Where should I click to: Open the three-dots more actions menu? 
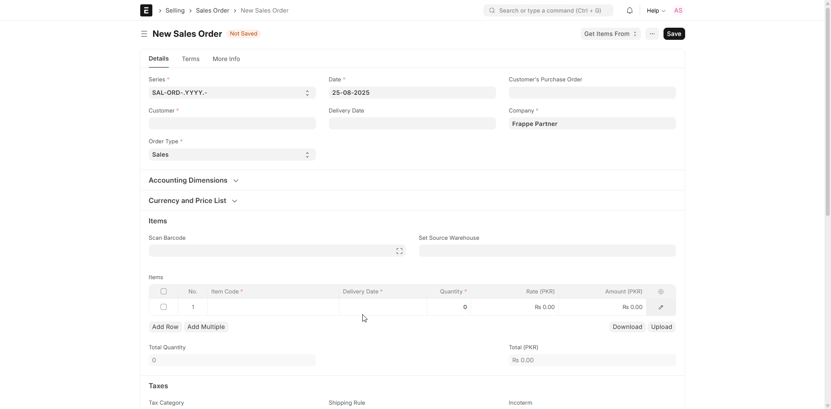tap(652, 34)
